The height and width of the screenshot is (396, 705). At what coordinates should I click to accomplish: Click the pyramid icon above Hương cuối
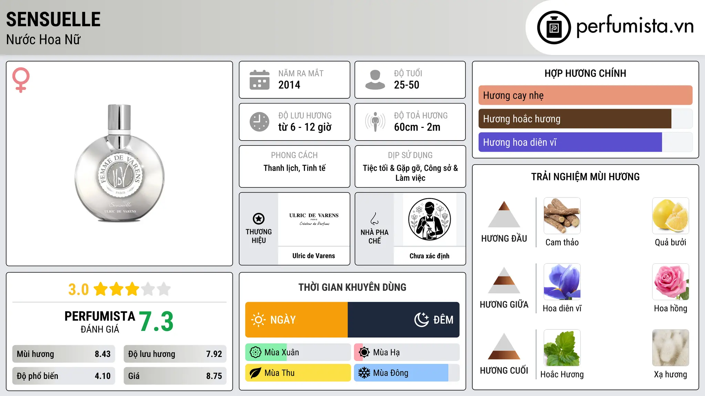click(504, 346)
